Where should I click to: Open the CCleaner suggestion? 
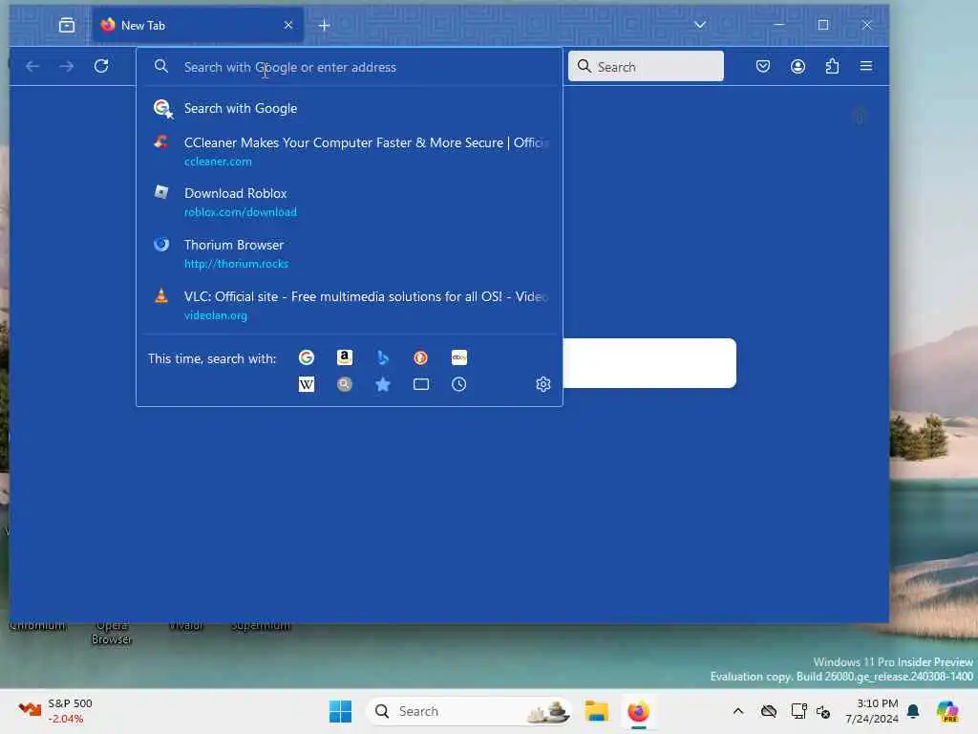click(x=350, y=151)
